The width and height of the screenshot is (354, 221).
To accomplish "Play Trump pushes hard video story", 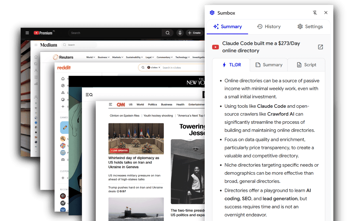I will (x=136, y=189).
